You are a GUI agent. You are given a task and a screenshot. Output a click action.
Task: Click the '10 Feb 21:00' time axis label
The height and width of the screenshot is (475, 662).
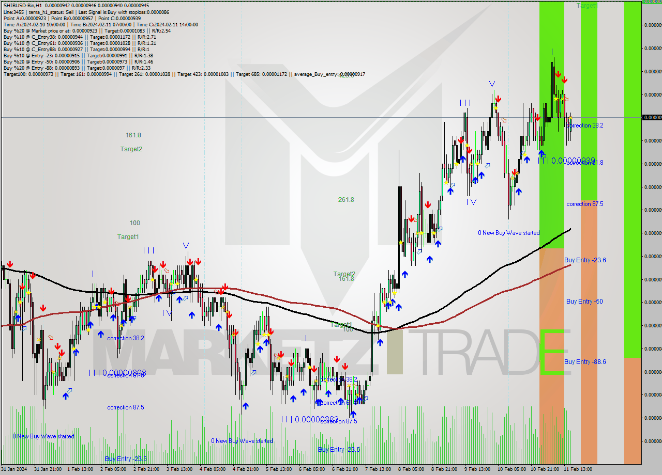545,469
